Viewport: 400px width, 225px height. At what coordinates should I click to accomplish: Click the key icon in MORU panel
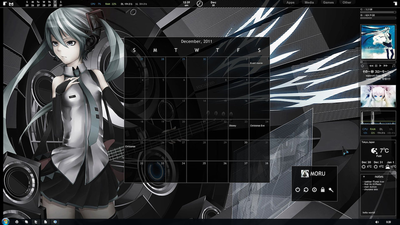click(331, 190)
